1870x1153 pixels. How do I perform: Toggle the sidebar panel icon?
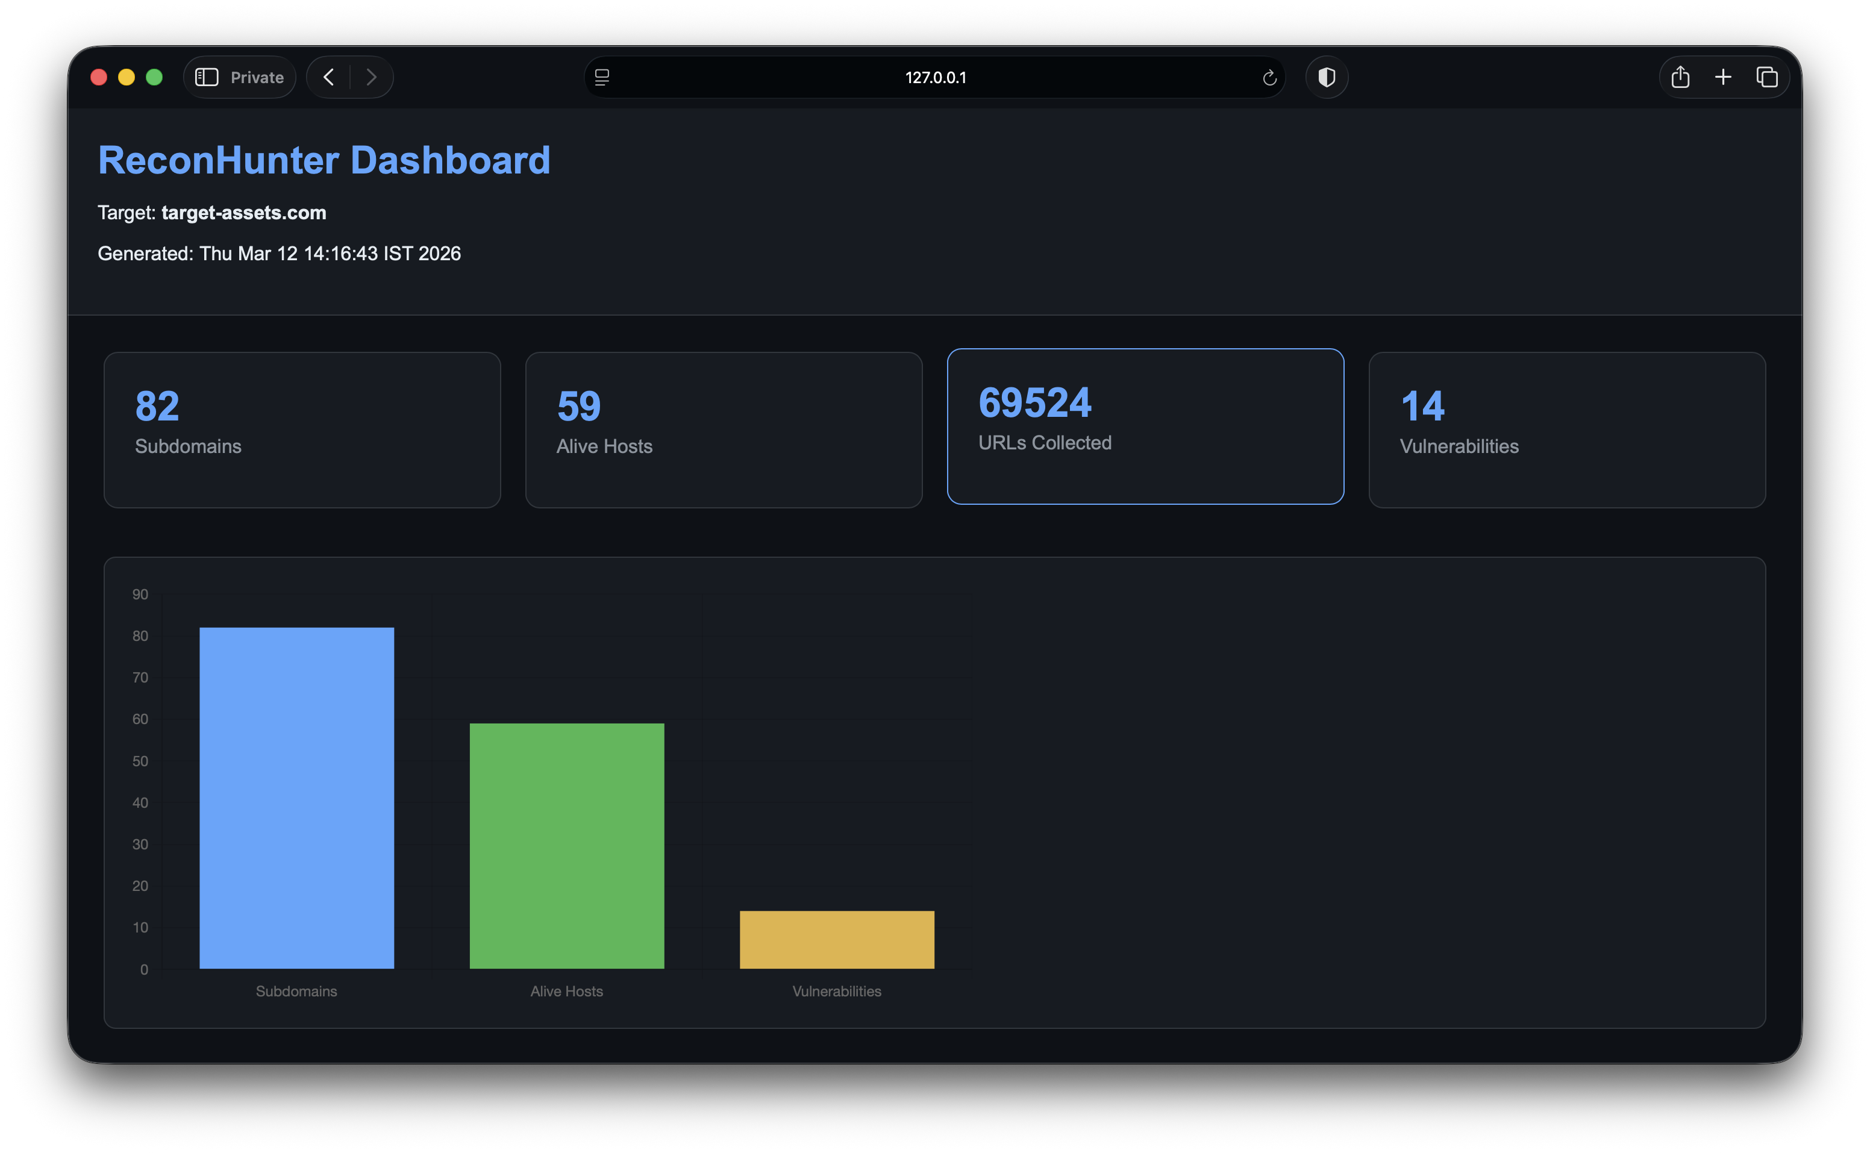[x=207, y=77]
